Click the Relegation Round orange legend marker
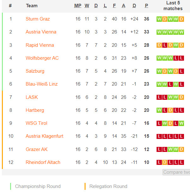Image resolution: width=190 pixels, height=193 pixels. coord(85,186)
